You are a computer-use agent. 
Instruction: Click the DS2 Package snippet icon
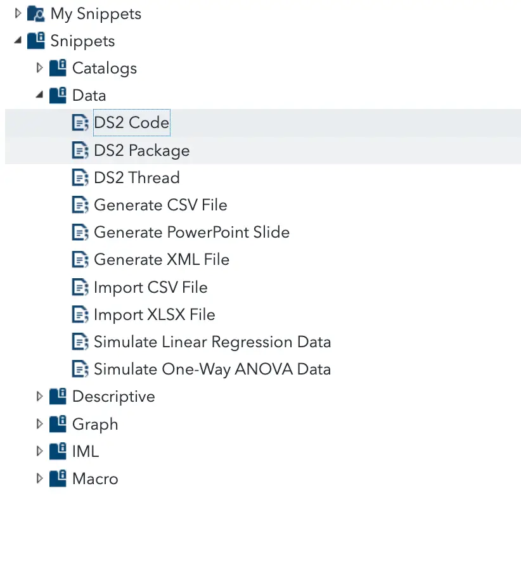coord(80,150)
